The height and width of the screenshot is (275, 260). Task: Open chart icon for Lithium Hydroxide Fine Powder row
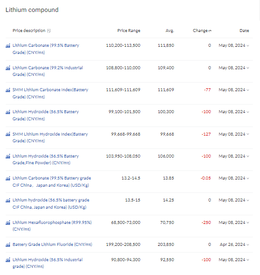(8, 157)
